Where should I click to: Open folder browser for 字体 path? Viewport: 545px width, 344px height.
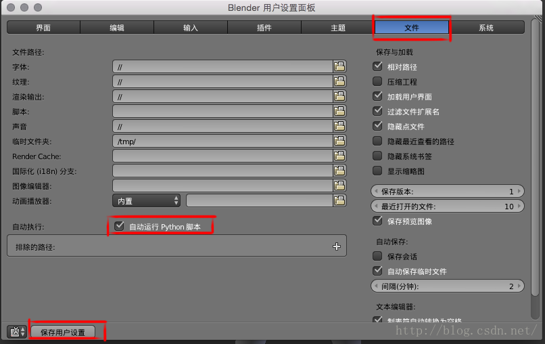[x=339, y=66]
